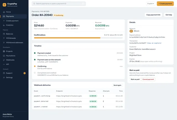Click the payment.confirming event row
Screen dimensions: 177x120
pos(78,96)
